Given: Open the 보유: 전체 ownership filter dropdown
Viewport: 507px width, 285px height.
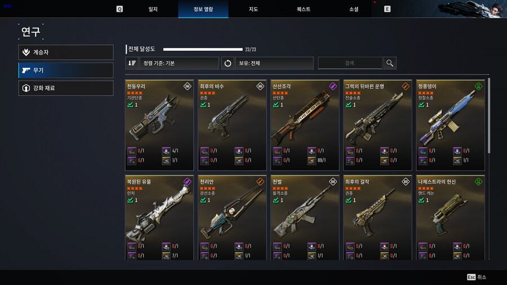Looking at the screenshot, I should click(x=274, y=63).
